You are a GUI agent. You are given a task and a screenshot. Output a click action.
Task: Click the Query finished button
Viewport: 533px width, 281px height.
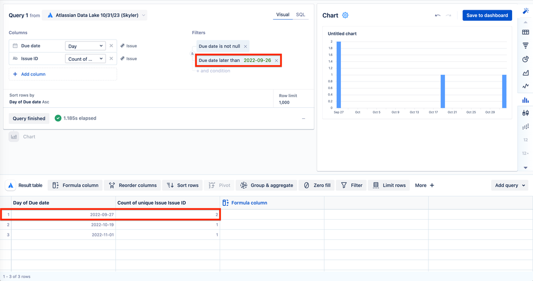[x=29, y=118]
